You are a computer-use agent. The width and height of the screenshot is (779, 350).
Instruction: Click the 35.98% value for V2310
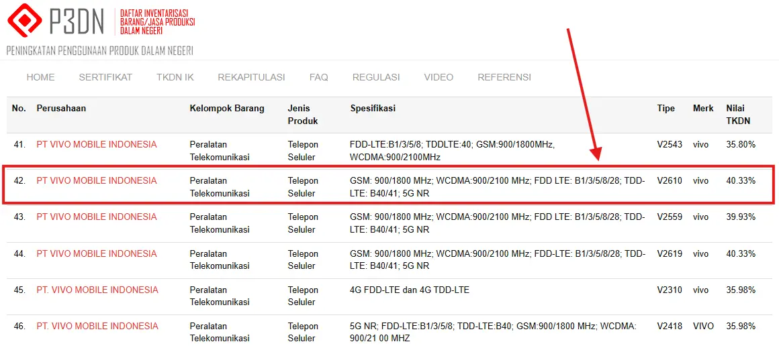[741, 290]
